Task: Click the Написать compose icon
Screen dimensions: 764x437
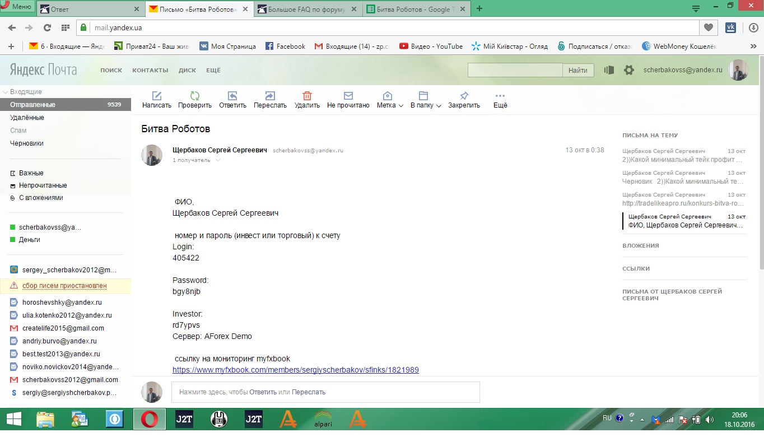Action: click(157, 96)
